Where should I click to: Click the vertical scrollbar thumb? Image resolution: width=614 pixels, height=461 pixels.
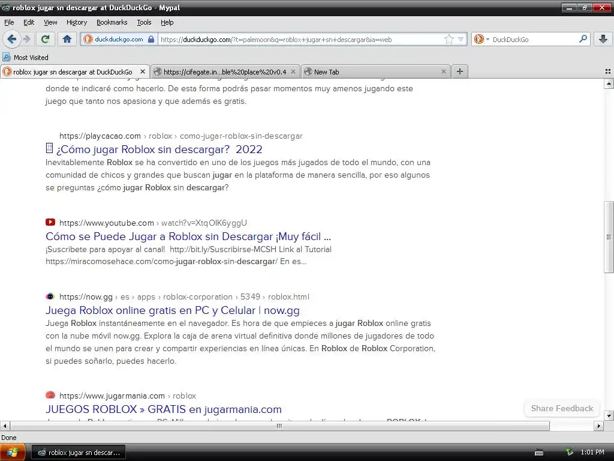609,237
